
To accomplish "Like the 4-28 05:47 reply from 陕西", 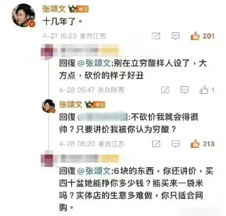I will click(x=204, y=90).
